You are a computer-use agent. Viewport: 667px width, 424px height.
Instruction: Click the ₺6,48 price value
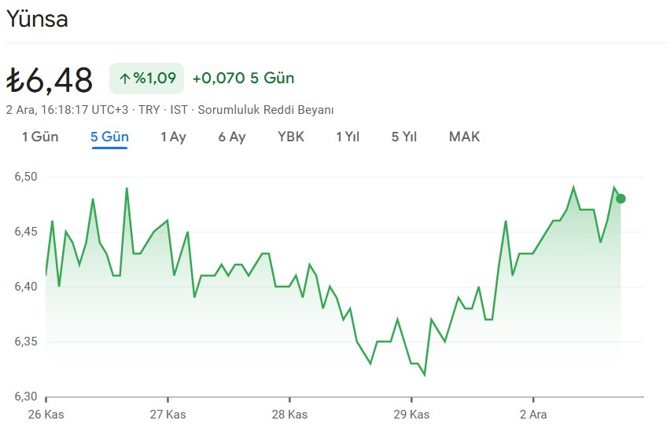coord(50,80)
